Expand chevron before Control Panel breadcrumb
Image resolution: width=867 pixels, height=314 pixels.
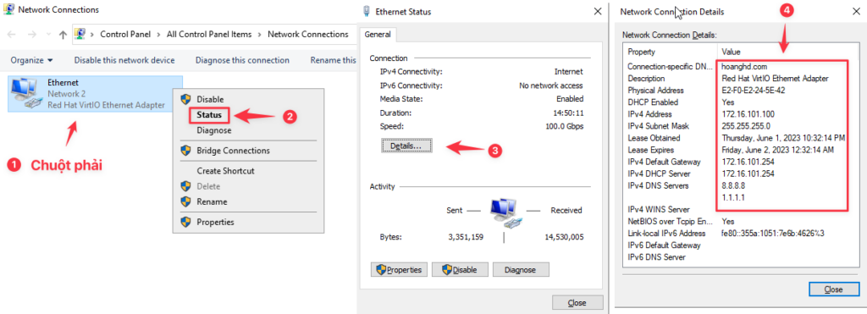pos(92,34)
